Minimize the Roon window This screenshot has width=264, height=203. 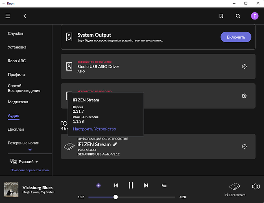click(234, 3)
